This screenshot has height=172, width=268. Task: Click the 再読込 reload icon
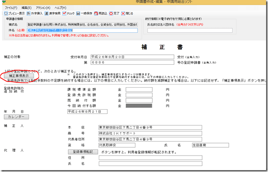(x=96, y=14)
